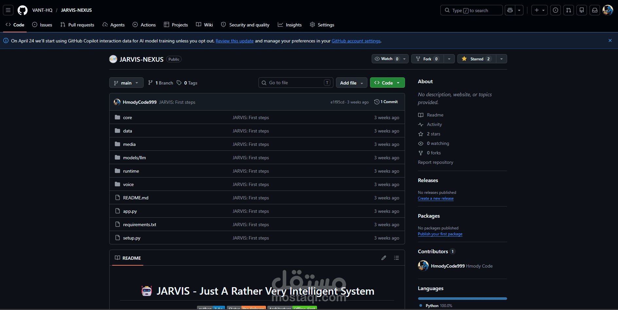618x310 pixels.
Task: Open the Watch notifications dropdown
Action: point(390,59)
